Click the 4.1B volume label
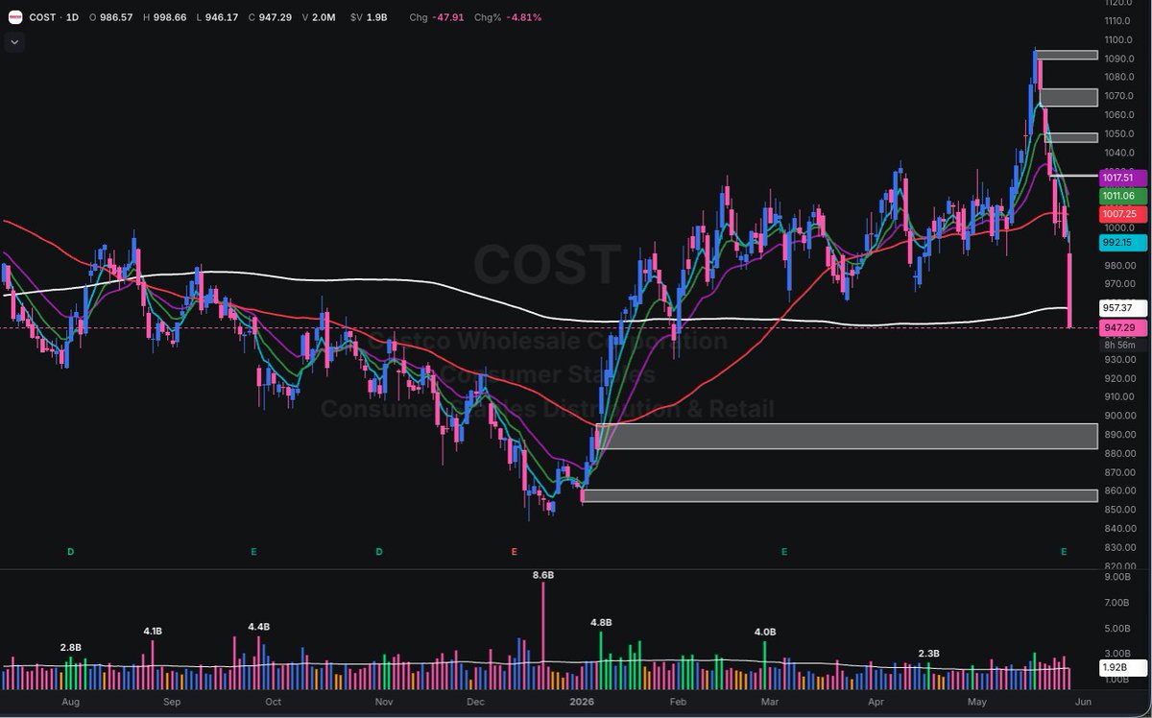 [153, 632]
